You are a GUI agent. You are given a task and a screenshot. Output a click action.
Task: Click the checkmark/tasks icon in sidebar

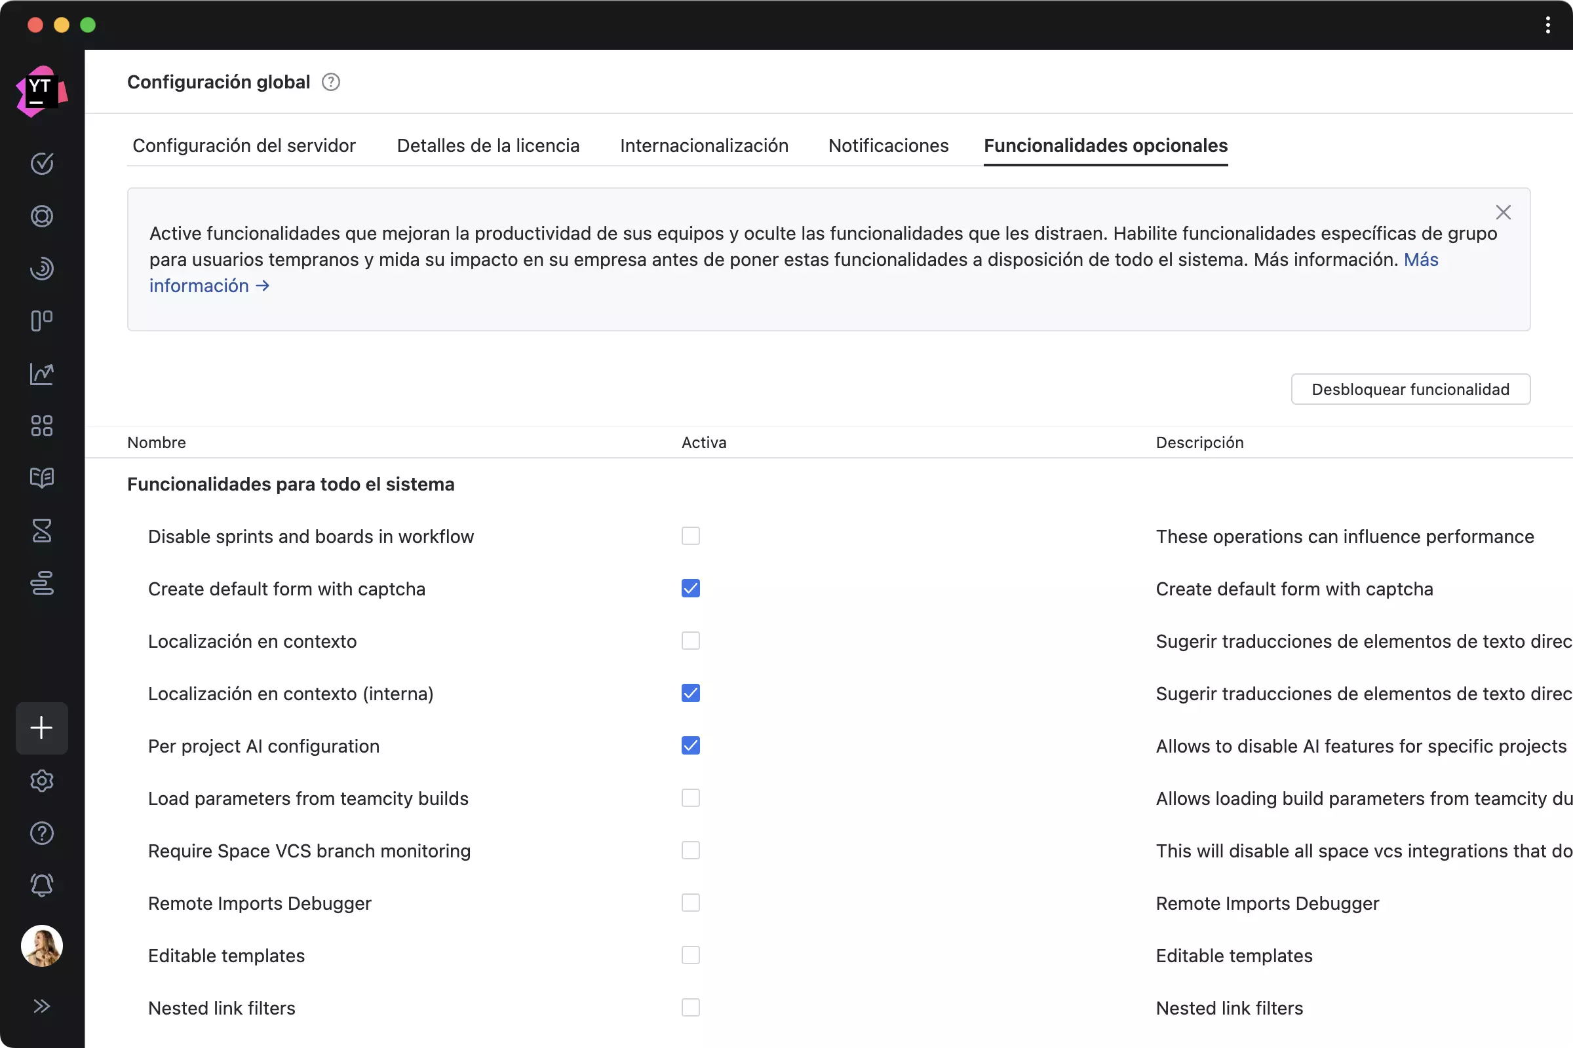[x=42, y=164]
